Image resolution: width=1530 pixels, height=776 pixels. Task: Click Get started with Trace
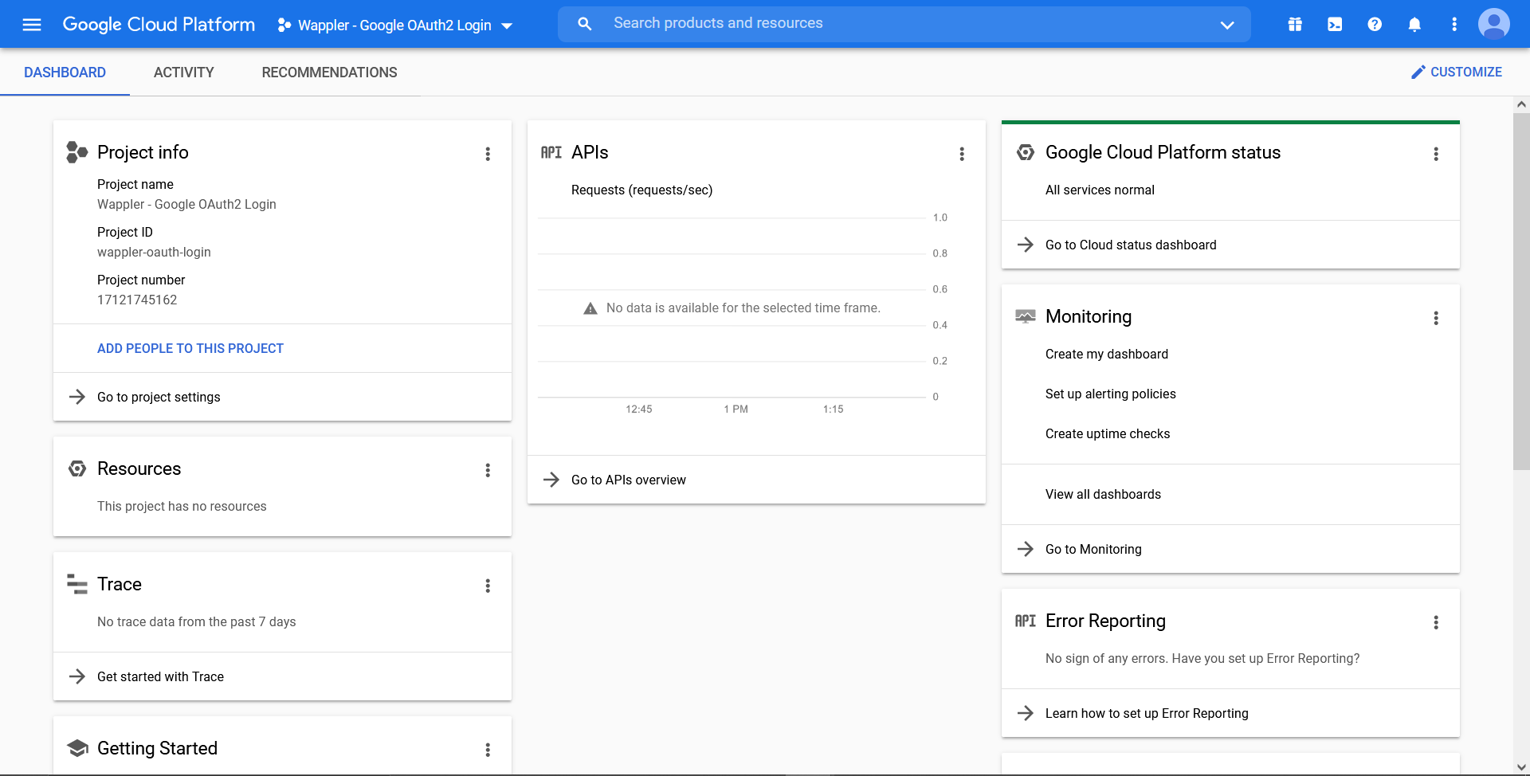[160, 676]
